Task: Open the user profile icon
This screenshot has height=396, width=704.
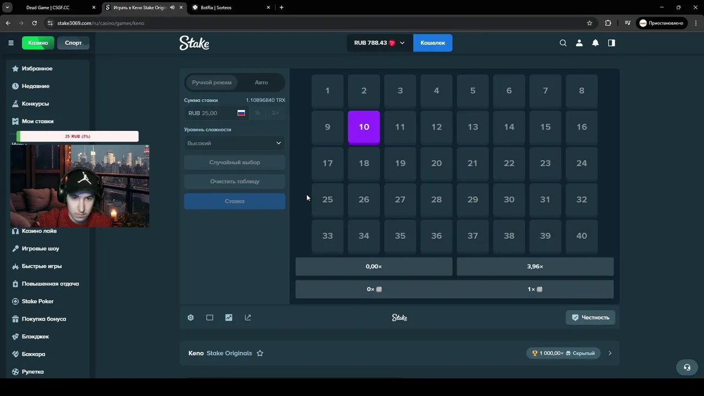Action: pos(579,43)
